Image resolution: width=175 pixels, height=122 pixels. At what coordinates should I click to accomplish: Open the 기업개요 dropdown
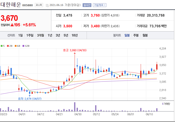pyautogui.click(x=100, y=5)
